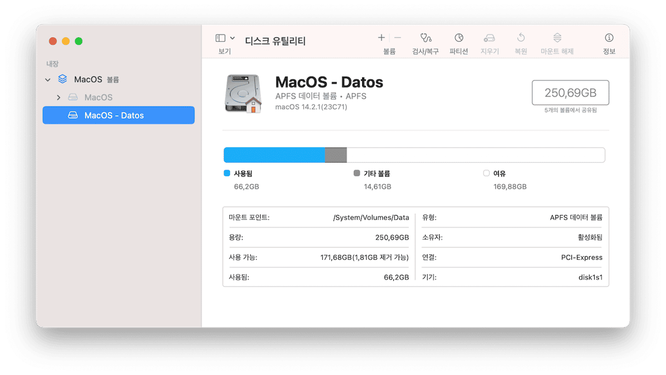Click the layered container icon
The width and height of the screenshot is (666, 375).
click(63, 79)
